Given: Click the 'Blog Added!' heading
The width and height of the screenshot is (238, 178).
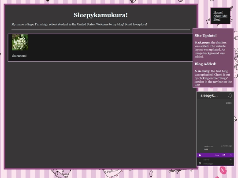Looking at the screenshot, I should pos(205,64).
